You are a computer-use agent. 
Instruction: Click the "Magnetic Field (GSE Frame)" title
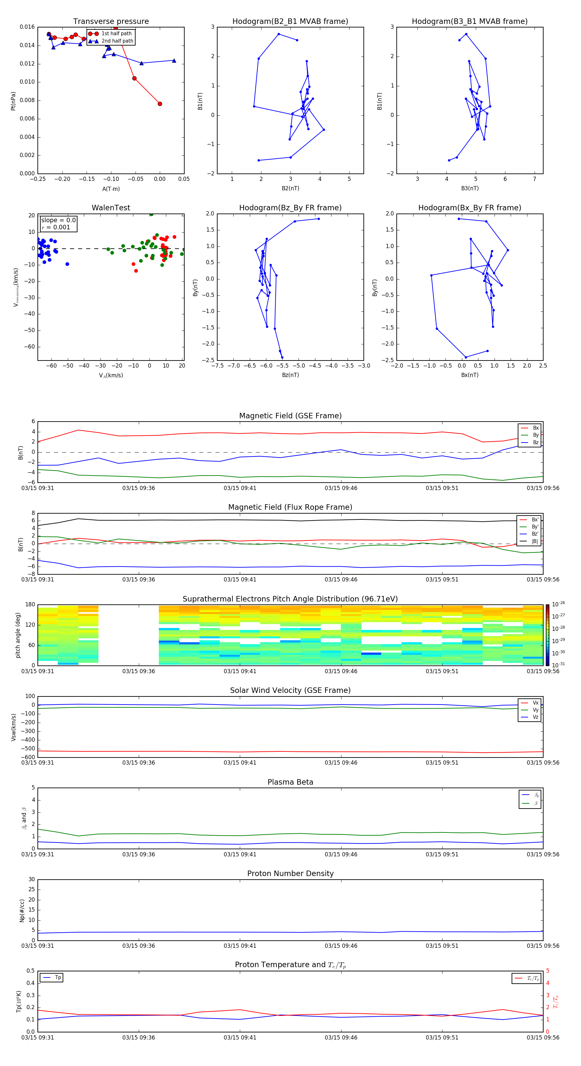[290, 416]
